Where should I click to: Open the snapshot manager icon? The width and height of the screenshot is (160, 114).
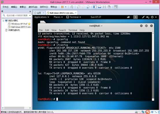[x=88, y=7]
